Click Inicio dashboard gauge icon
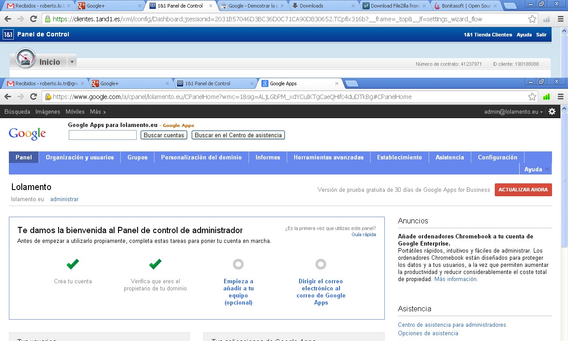The image size is (568, 341). tap(25, 58)
